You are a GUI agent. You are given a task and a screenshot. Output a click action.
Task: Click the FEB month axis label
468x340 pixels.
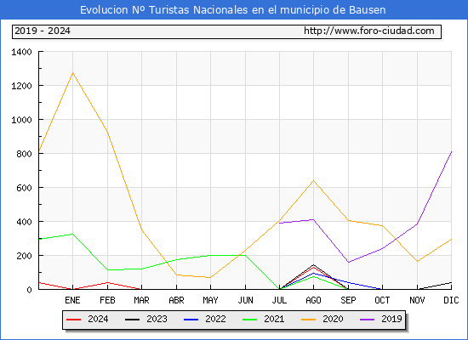tap(107, 300)
